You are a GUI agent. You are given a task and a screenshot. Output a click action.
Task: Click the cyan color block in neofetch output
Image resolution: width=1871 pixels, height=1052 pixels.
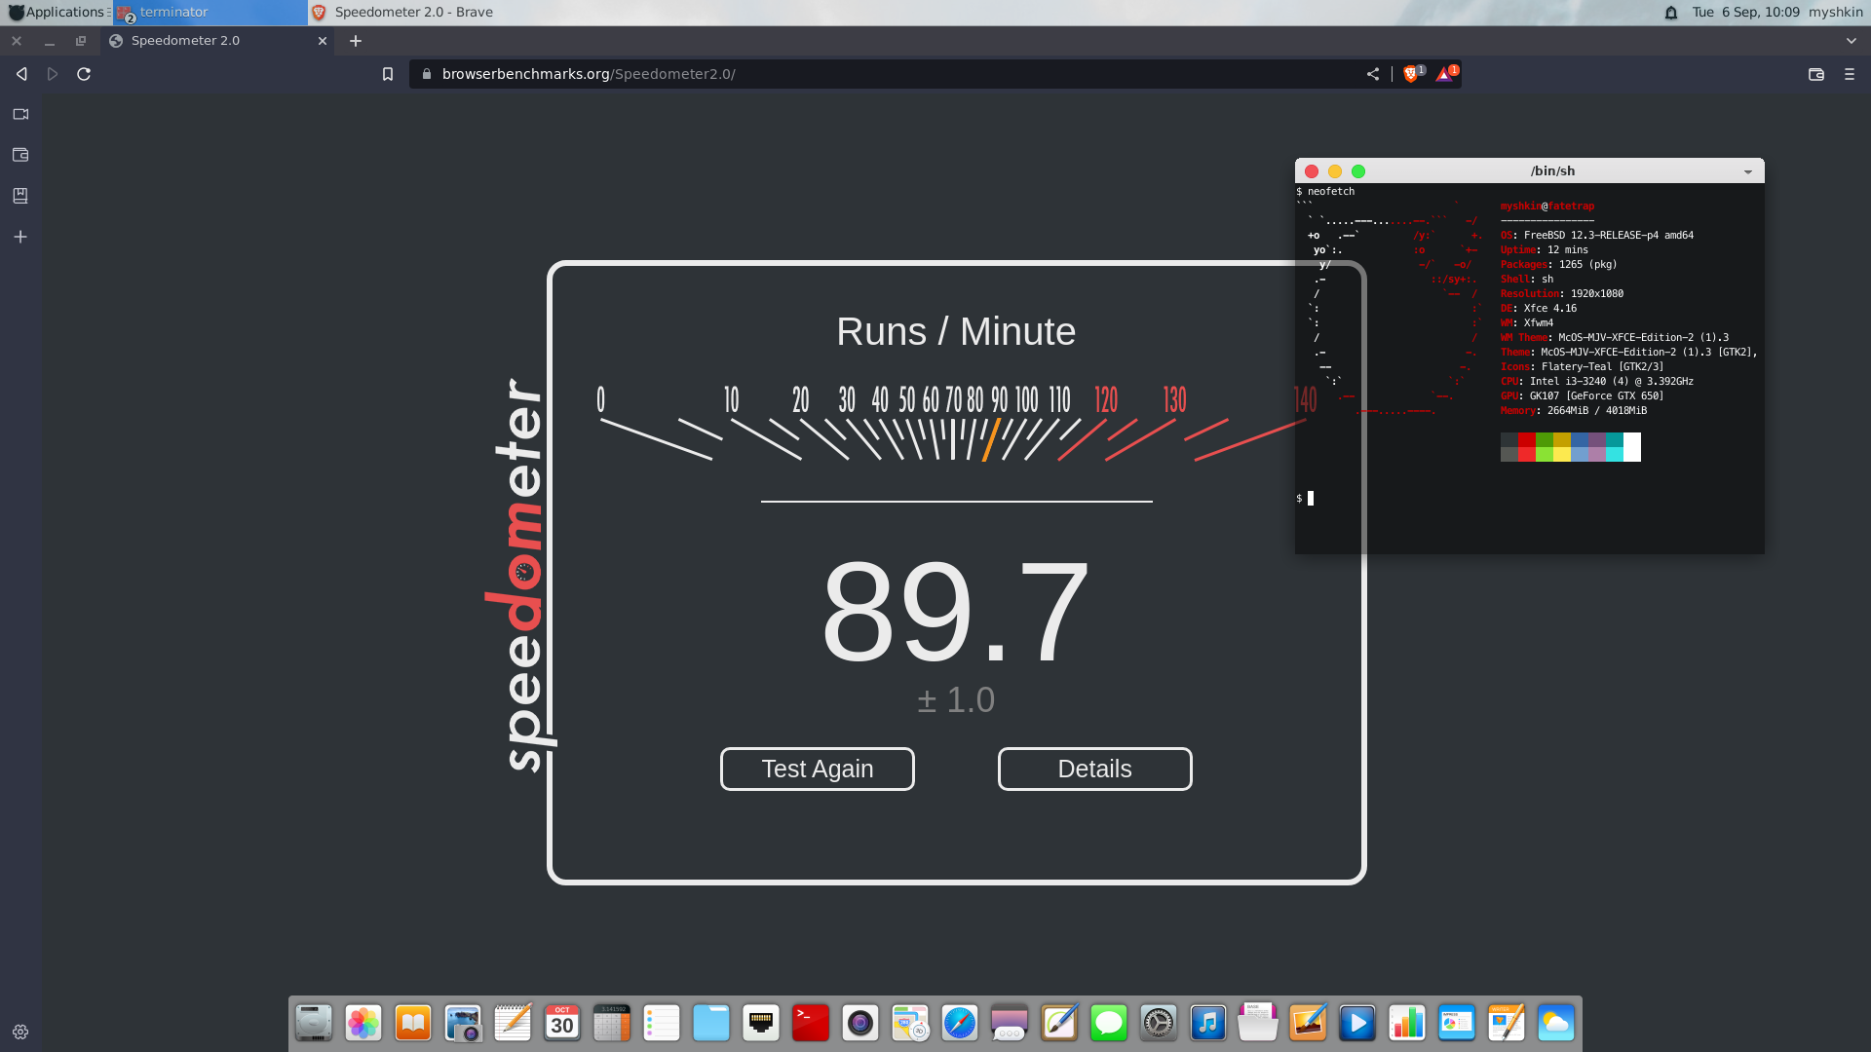[1615, 447]
